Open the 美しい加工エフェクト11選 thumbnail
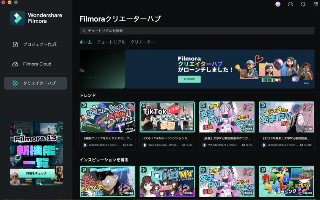 pyautogui.click(x=108, y=181)
